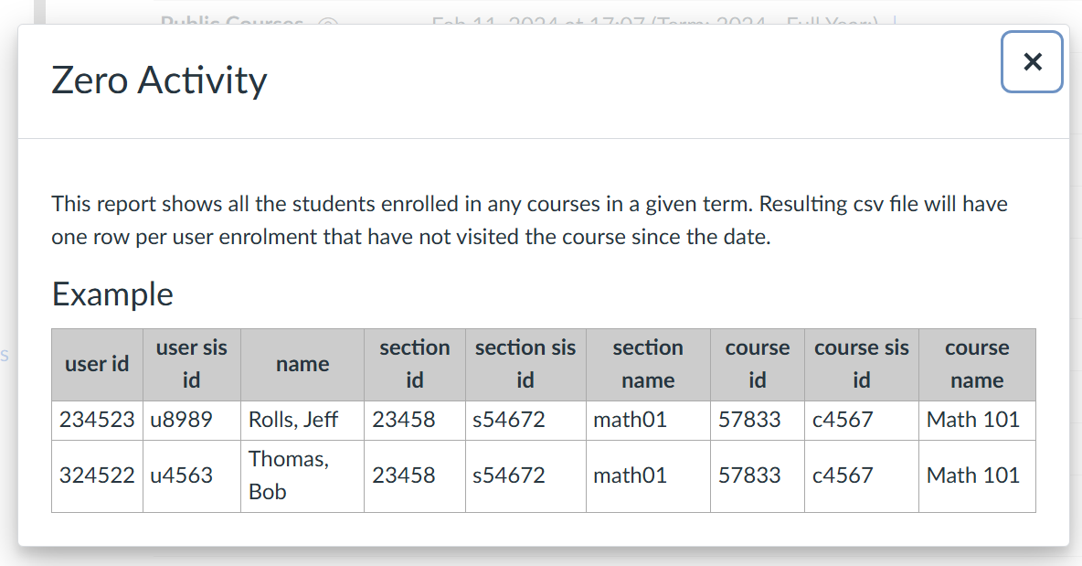Click the 'course sis id' column header
Screen dimensions: 1082x566
coord(862,364)
